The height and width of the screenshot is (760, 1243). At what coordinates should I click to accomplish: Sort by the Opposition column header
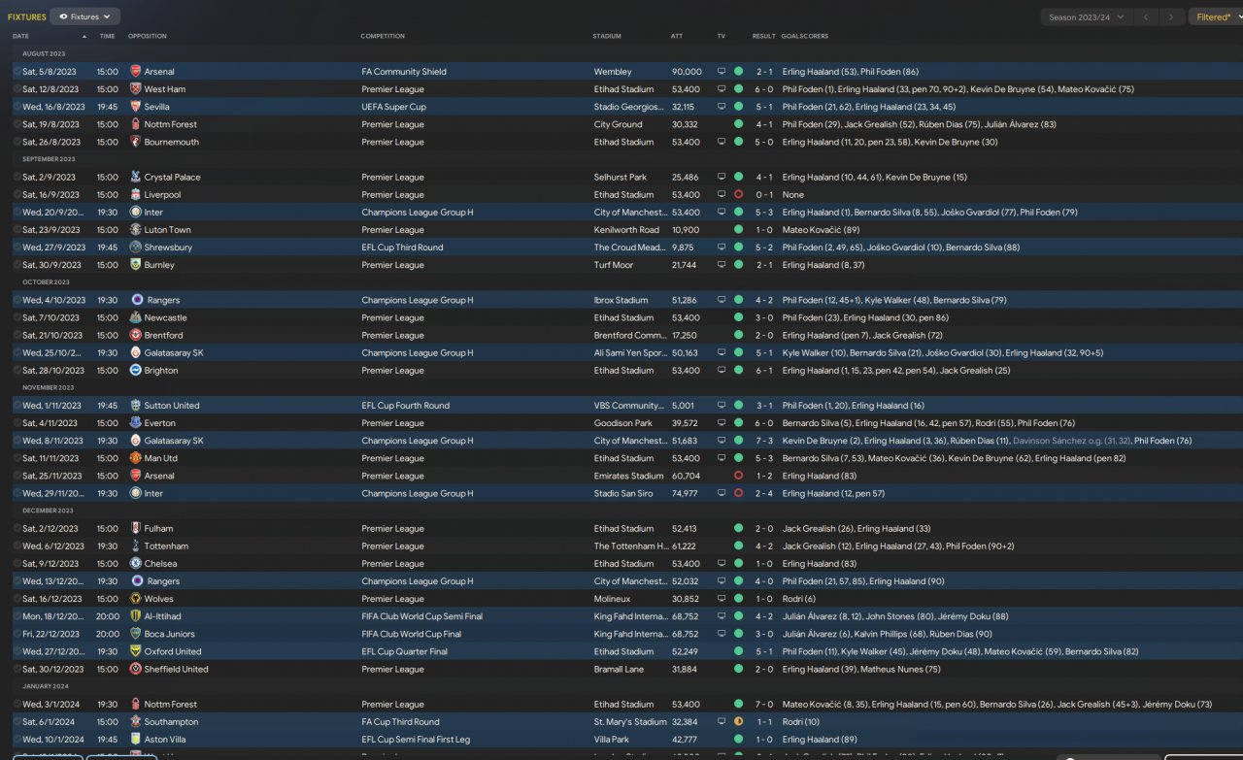(148, 36)
